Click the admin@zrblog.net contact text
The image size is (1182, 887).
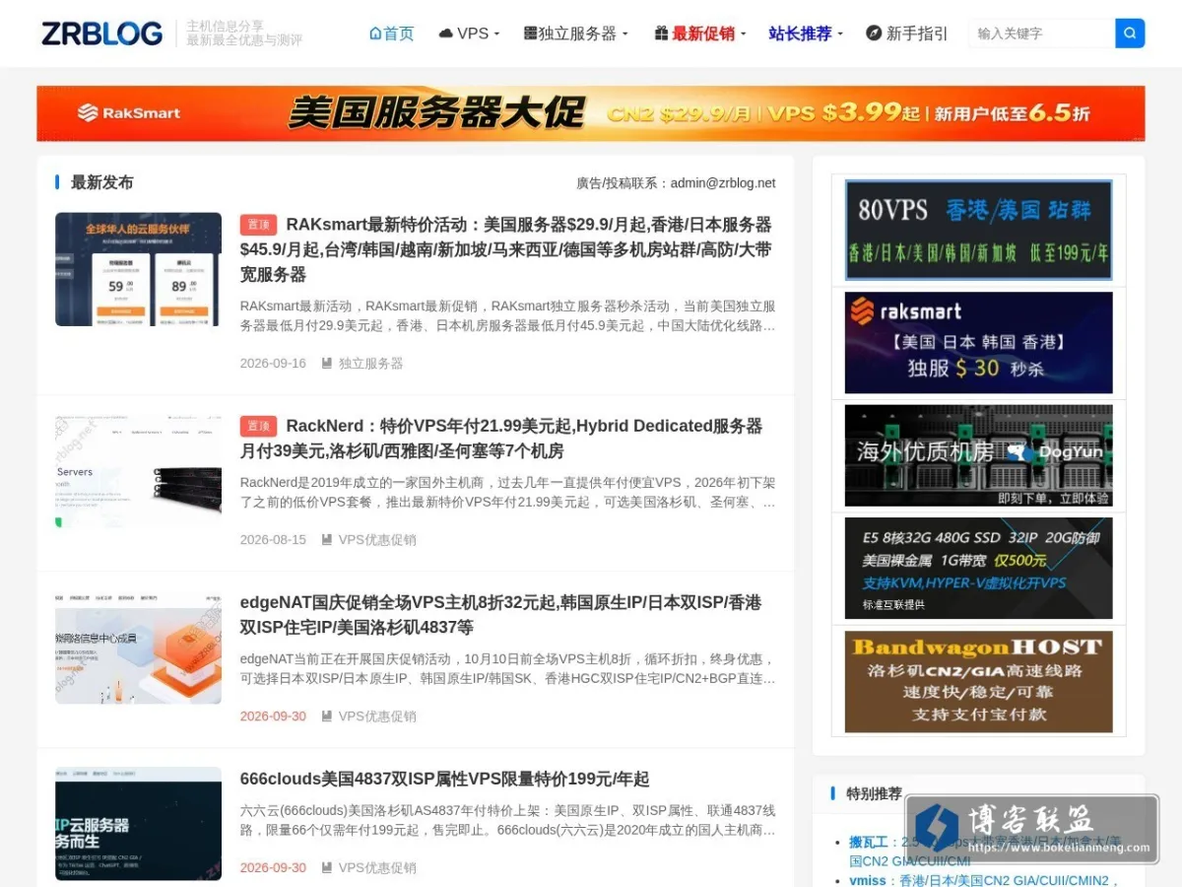(723, 182)
